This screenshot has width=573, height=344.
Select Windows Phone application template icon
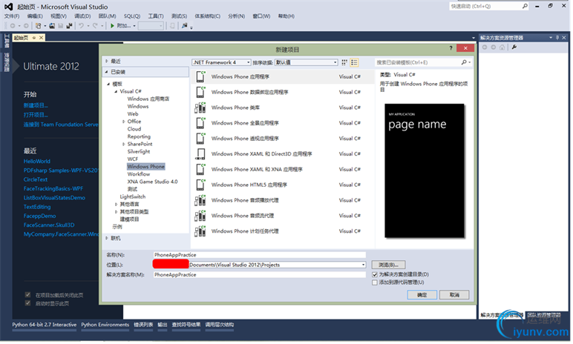pyautogui.click(x=200, y=76)
